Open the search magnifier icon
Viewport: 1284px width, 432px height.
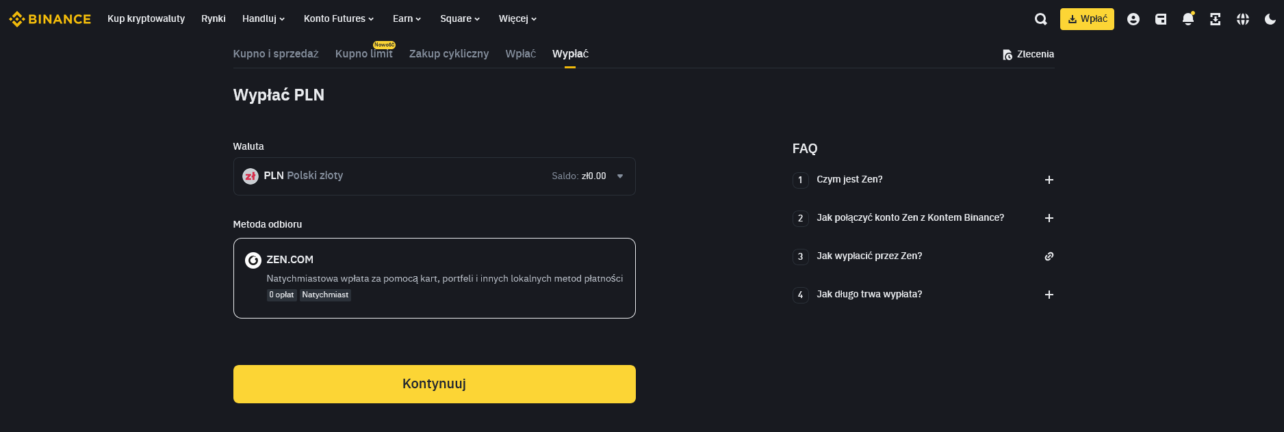1040,19
